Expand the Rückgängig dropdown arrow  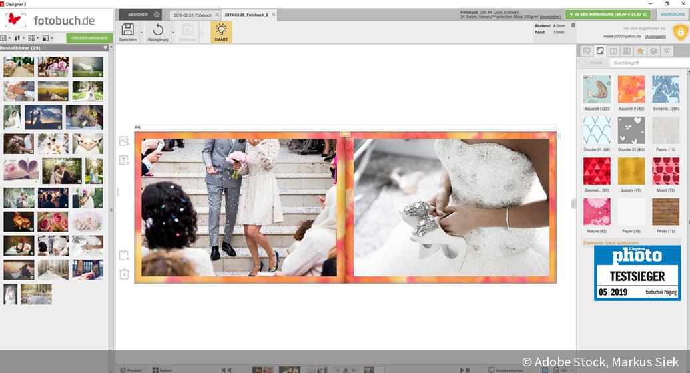(x=173, y=33)
